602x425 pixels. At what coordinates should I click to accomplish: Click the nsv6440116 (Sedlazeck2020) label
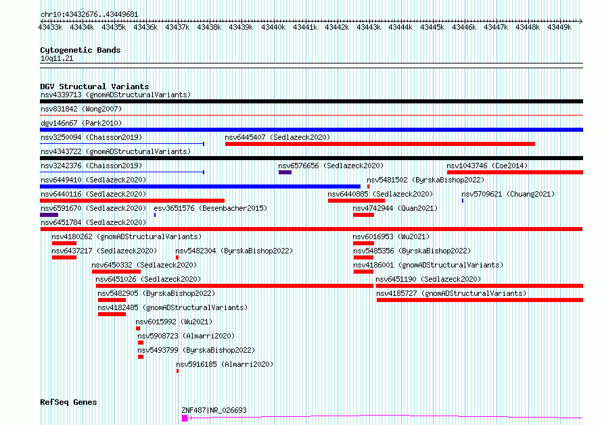(93, 194)
